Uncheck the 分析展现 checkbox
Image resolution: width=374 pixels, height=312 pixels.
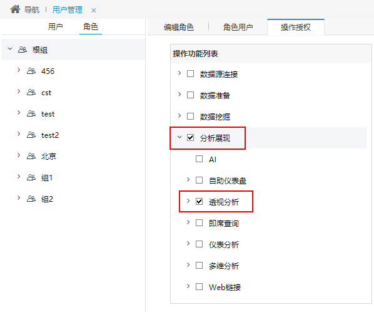(190, 138)
